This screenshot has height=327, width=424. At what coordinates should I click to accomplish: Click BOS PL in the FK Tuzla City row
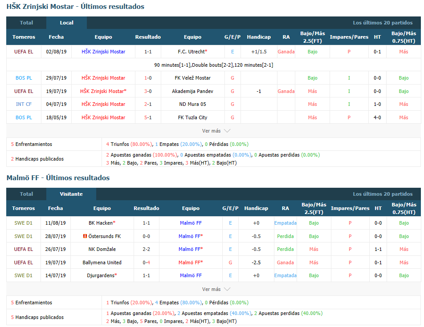coord(24,117)
